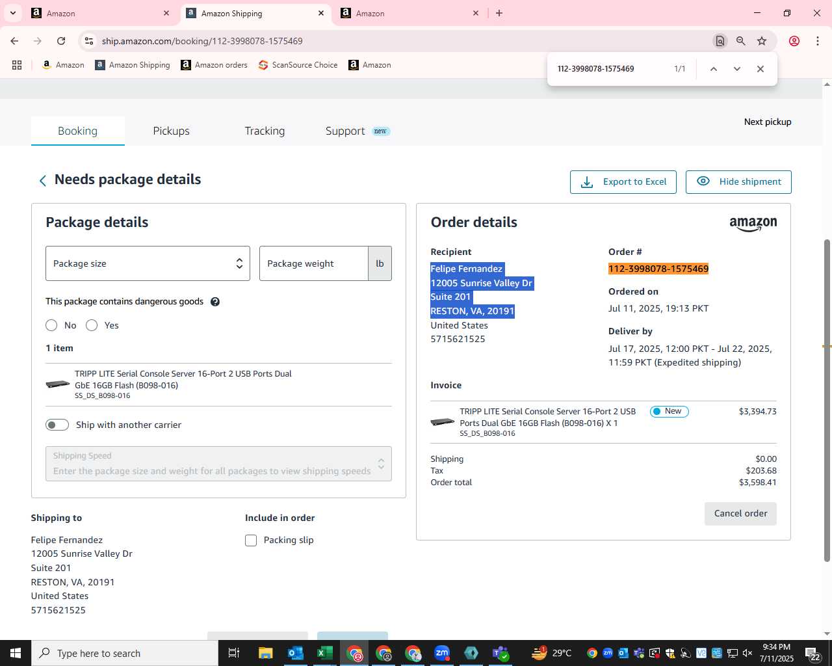
Task: Close the find bar
Action: pos(760,69)
